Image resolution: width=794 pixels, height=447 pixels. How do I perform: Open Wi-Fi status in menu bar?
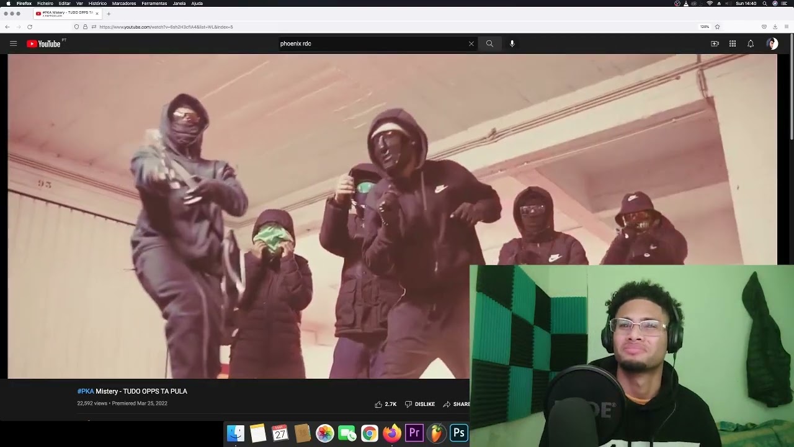click(x=710, y=3)
